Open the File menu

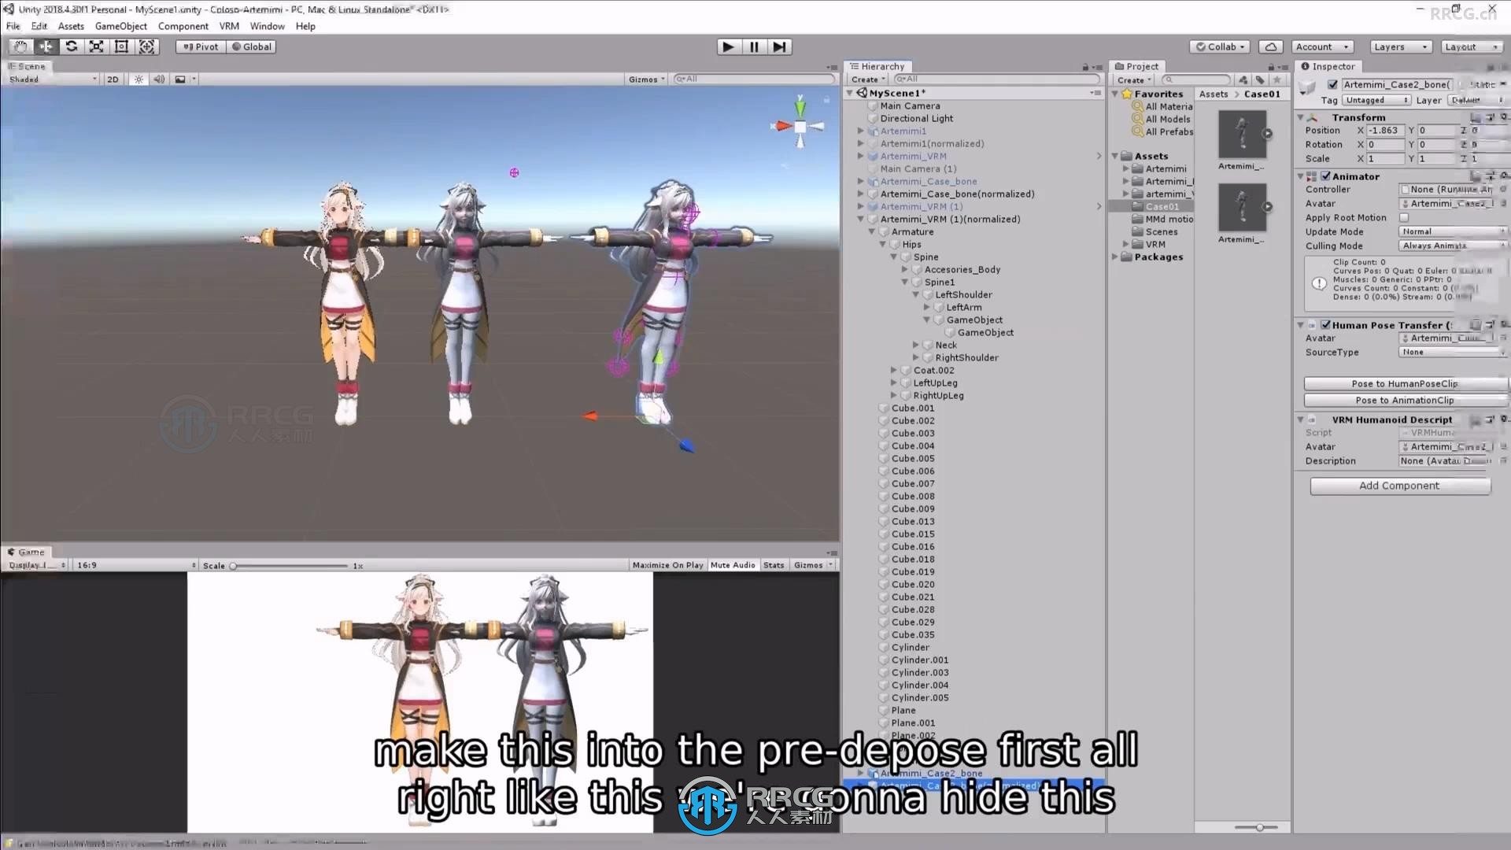pyautogui.click(x=13, y=26)
